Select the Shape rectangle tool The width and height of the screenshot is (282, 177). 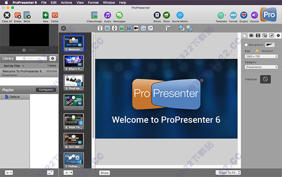[107, 28]
